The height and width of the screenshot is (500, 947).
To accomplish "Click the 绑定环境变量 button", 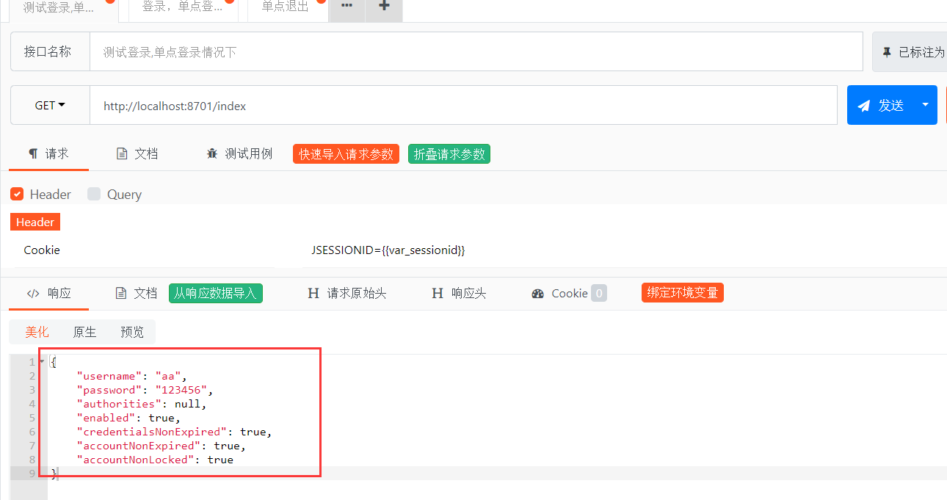I will tap(682, 292).
